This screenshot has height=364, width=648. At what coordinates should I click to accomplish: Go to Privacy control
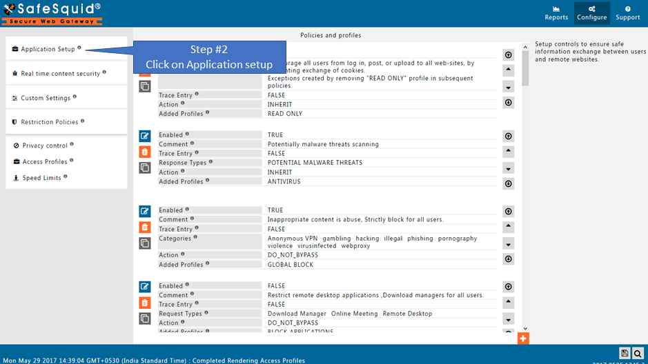[x=45, y=145]
